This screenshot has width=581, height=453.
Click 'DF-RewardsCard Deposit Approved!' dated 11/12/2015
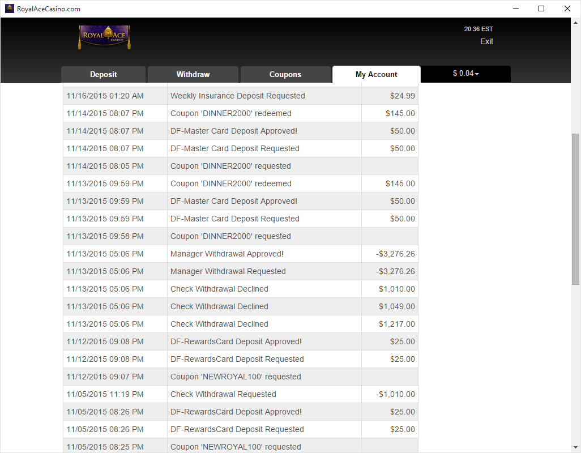pos(236,341)
